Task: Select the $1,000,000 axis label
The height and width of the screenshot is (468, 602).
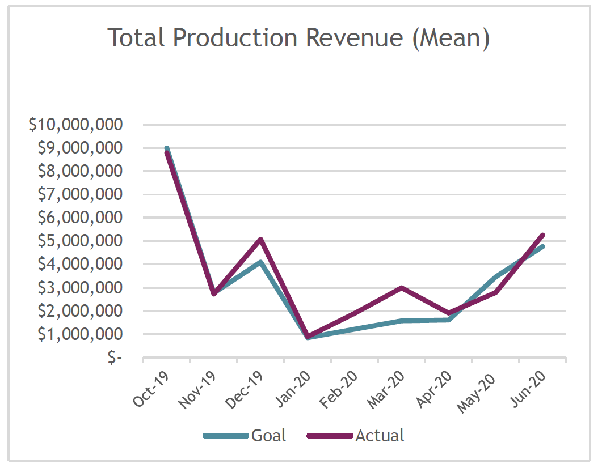Action: [80, 334]
